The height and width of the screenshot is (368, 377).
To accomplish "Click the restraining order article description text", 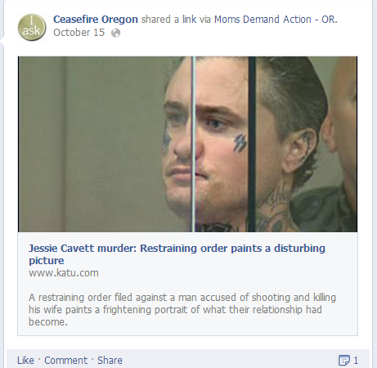I will (182, 309).
